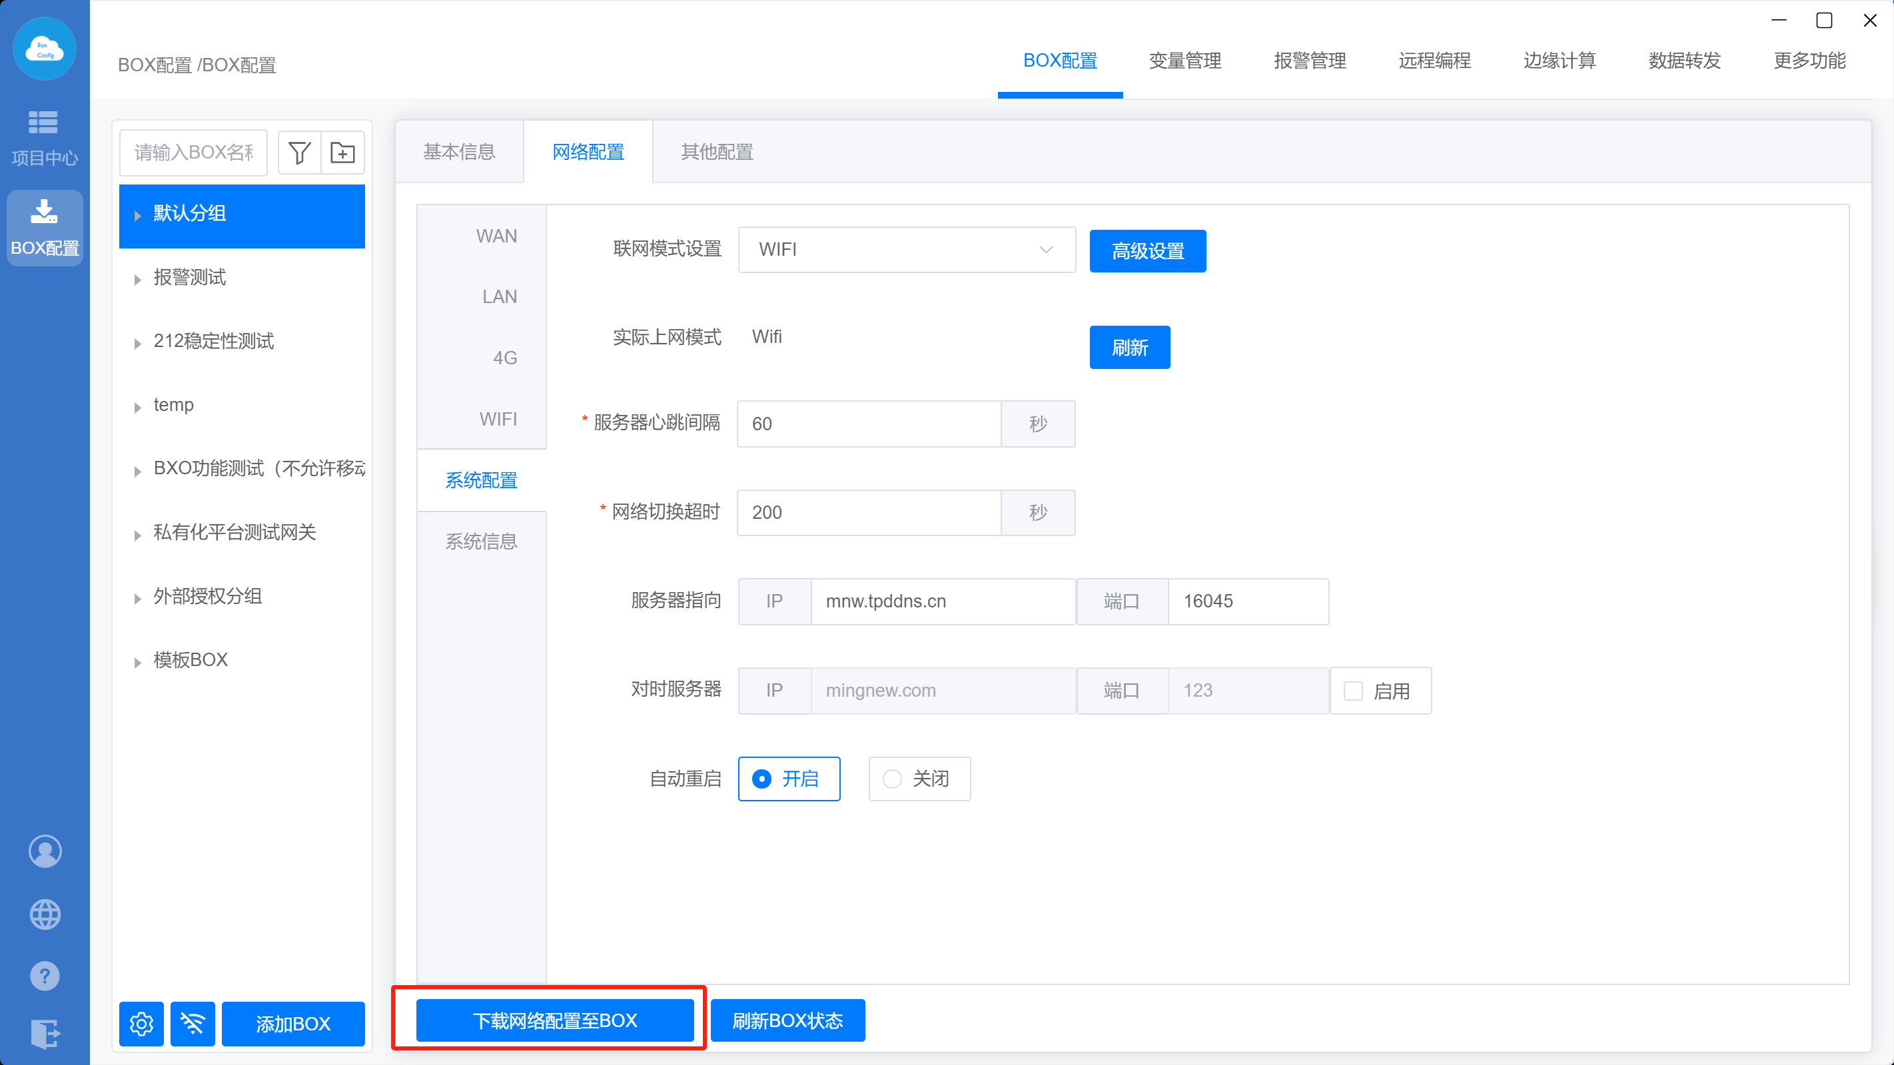Open the 数据转发 top tab
Screen dimensions: 1894x1065
point(1684,61)
